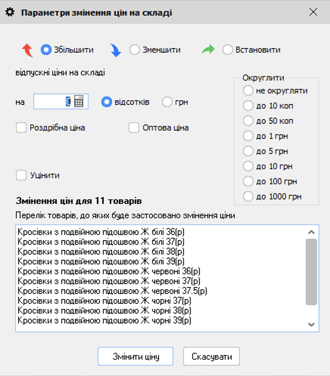Viewport: 330px width, 376px height.
Task: Select the Зменшити radio button
Action: [135, 49]
